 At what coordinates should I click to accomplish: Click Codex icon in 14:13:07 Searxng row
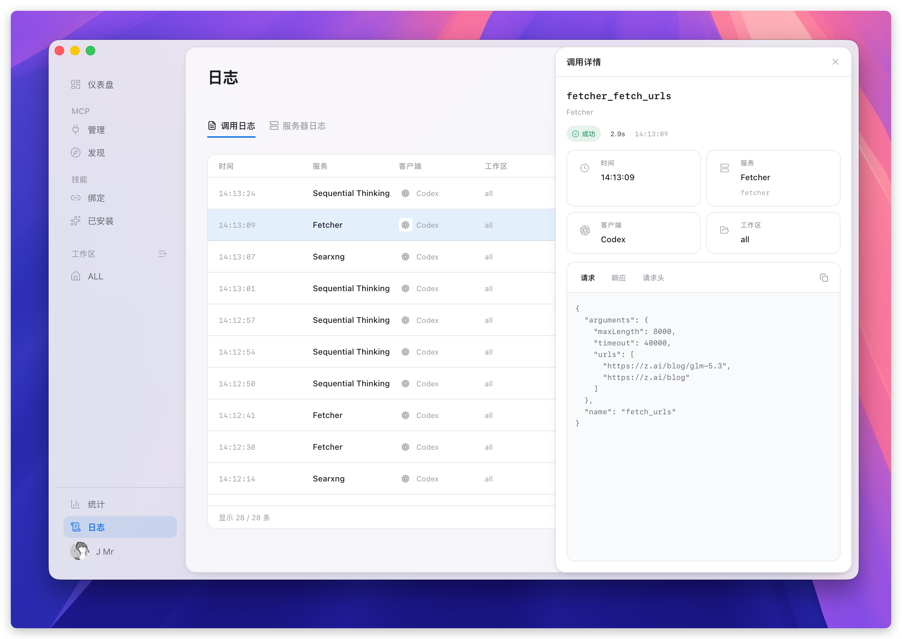tap(405, 256)
